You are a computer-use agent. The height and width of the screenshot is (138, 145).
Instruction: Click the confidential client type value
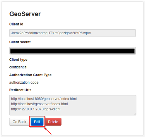click(x=18, y=67)
